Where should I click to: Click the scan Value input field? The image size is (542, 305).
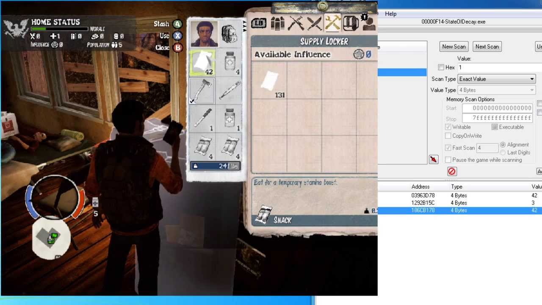[499, 67]
